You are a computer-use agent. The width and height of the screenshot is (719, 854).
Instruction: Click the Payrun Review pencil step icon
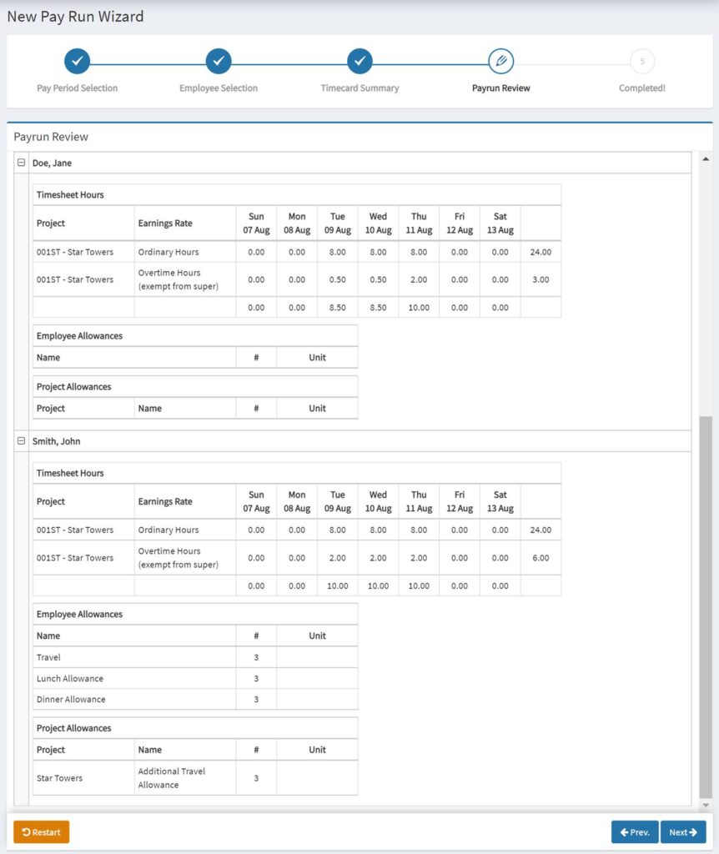501,61
